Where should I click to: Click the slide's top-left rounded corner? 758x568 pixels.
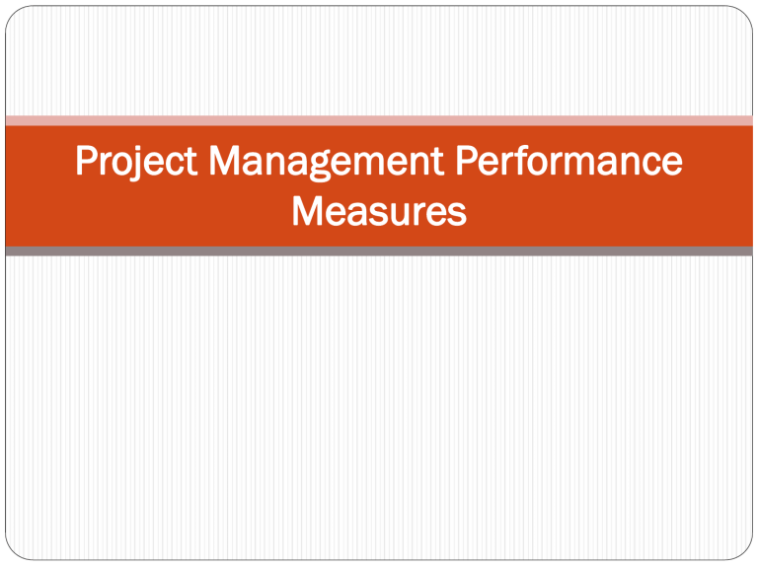click(12, 12)
